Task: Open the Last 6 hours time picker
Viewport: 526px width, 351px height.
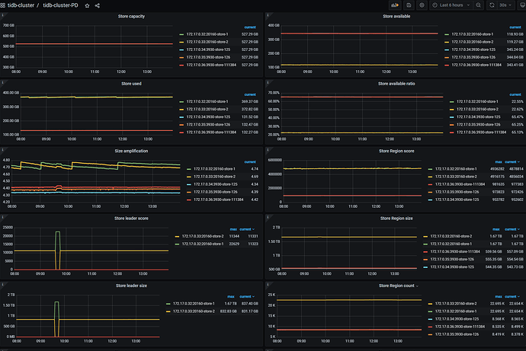Action: pos(450,5)
